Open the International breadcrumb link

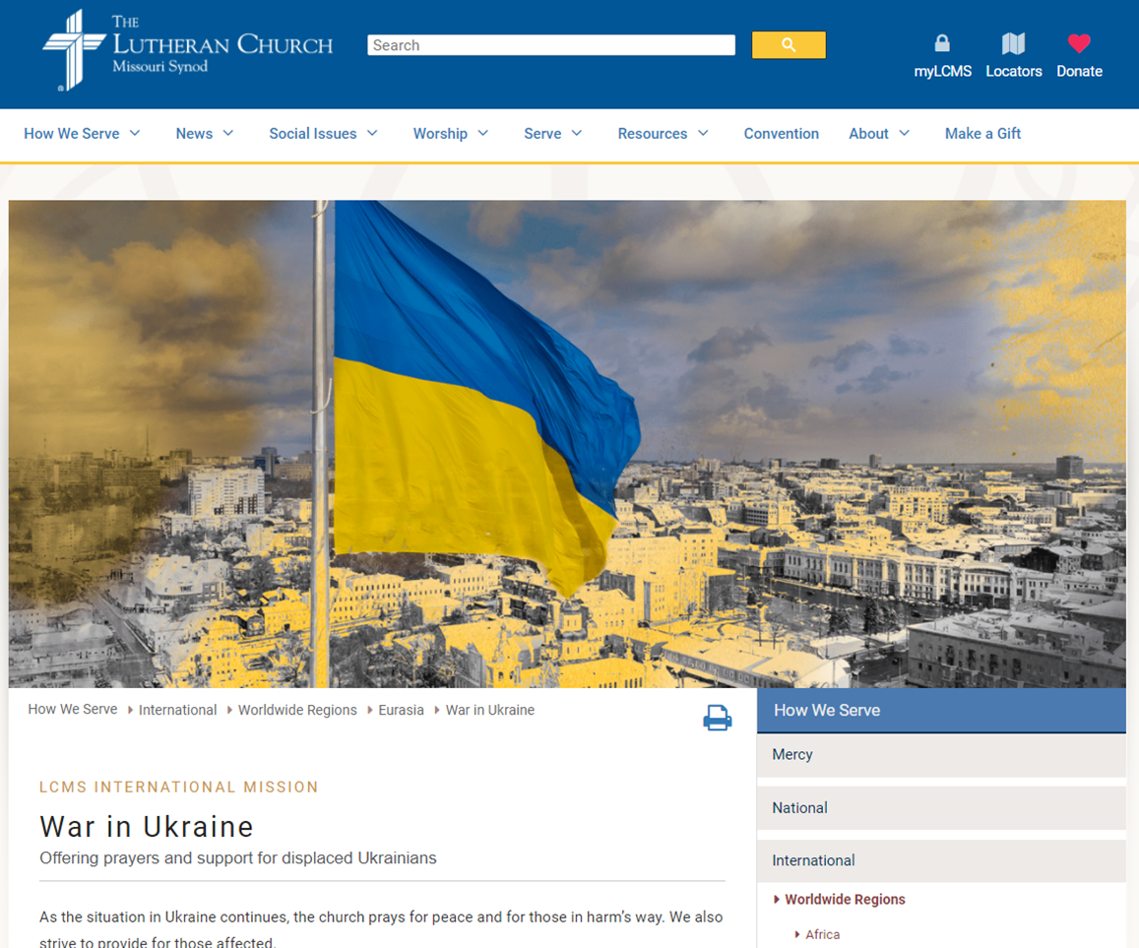(177, 710)
